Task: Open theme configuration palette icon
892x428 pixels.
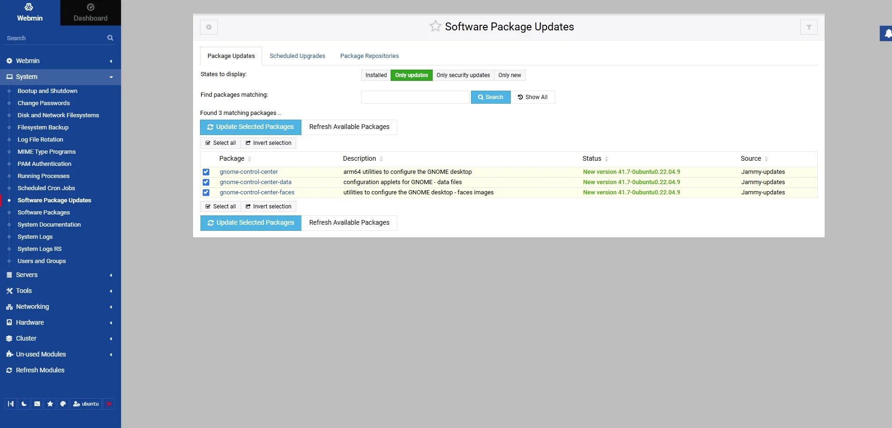Action: click(x=63, y=404)
